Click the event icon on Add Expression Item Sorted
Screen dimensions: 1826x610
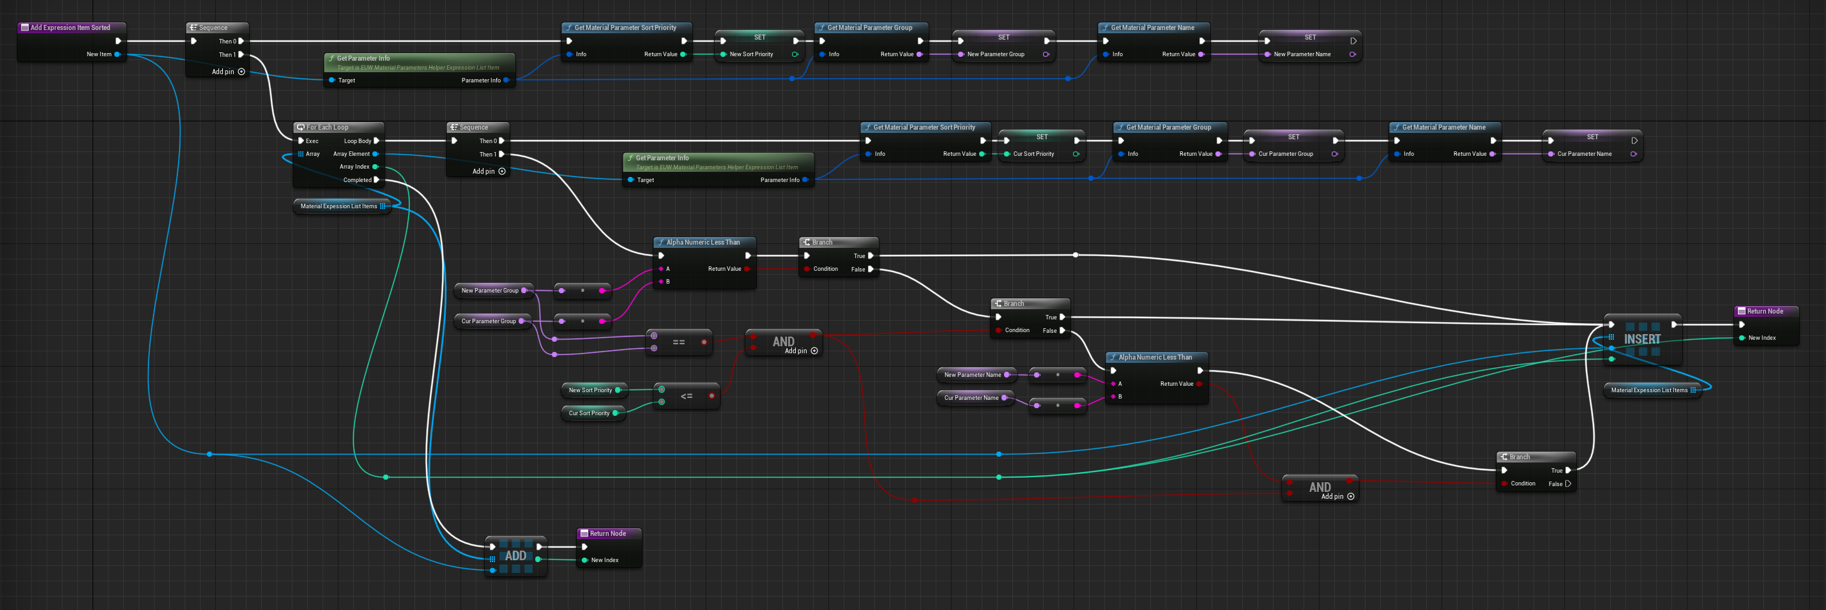pos(24,27)
